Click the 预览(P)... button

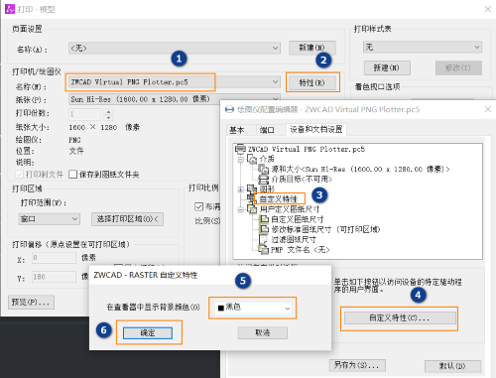31,302
